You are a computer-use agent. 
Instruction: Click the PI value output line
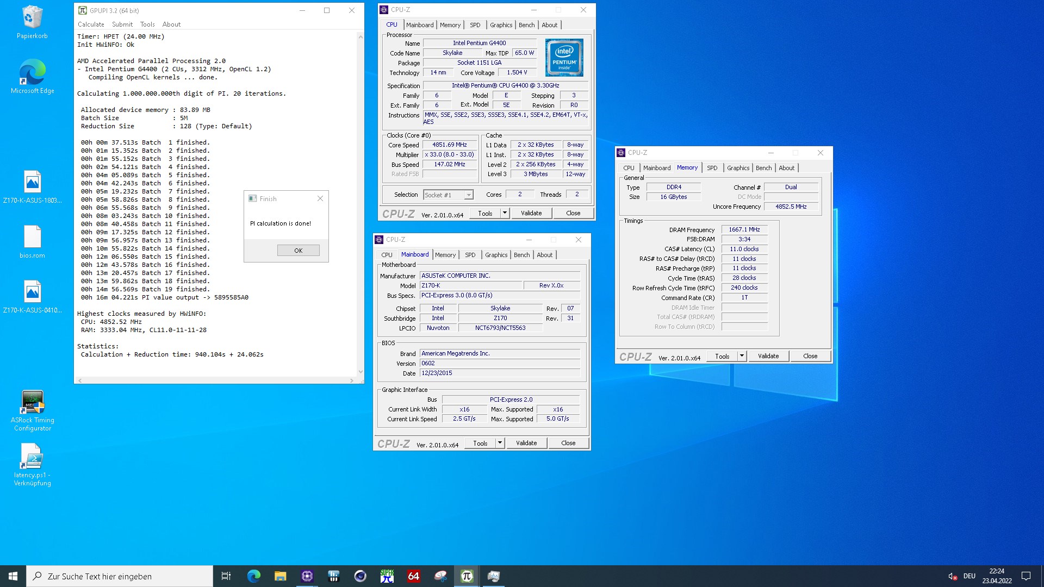click(165, 297)
